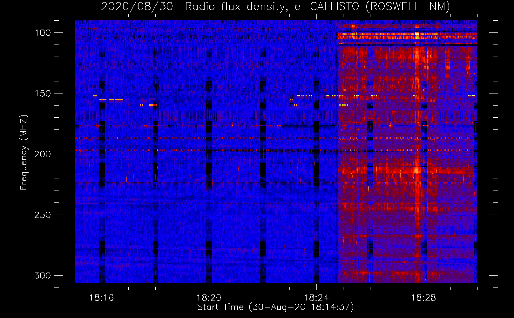Click the 18:16 time tick label
This screenshot has height=318, width=514.
tap(102, 298)
